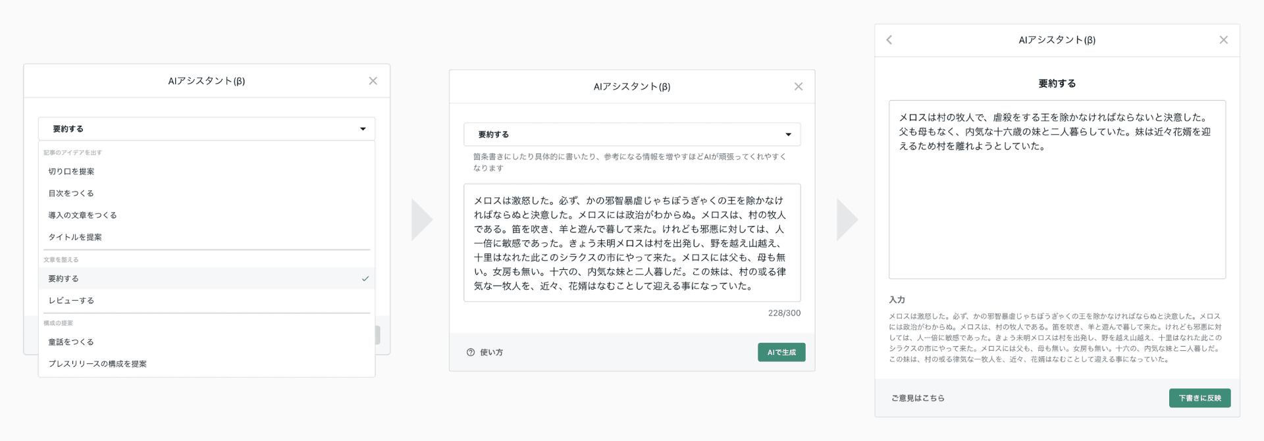Click the question mark icon beside 使い方

471,352
